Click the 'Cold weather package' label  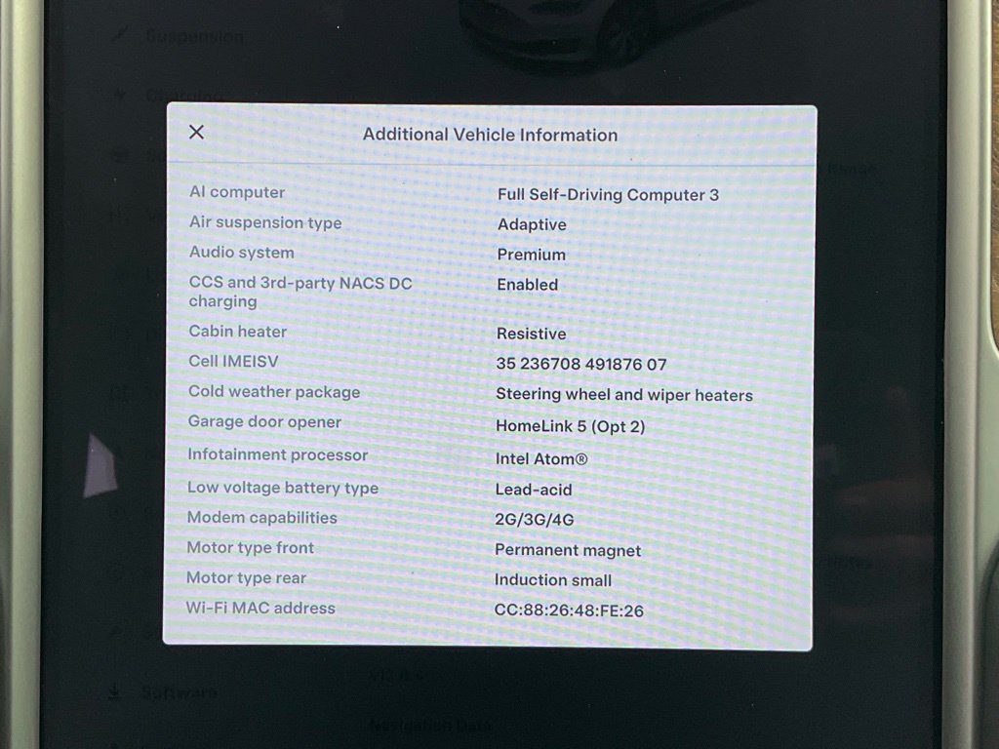point(274,392)
